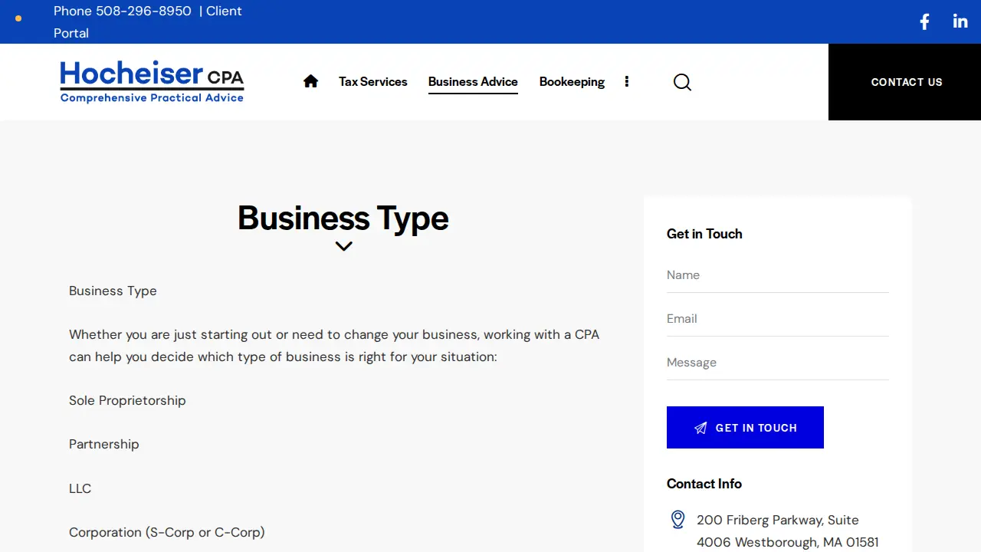Open the Tax Services menu

(373, 81)
